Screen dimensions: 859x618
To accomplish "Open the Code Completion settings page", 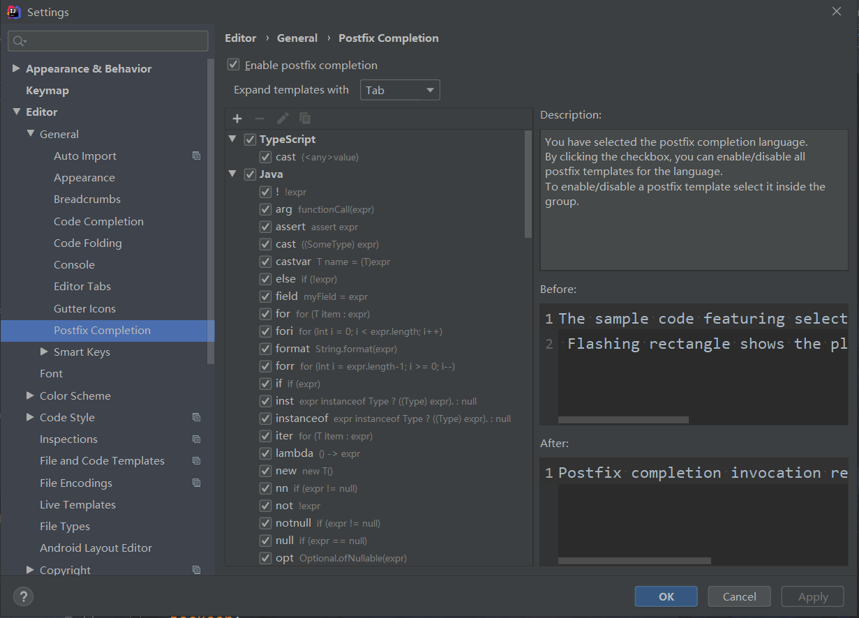I will 98,222.
